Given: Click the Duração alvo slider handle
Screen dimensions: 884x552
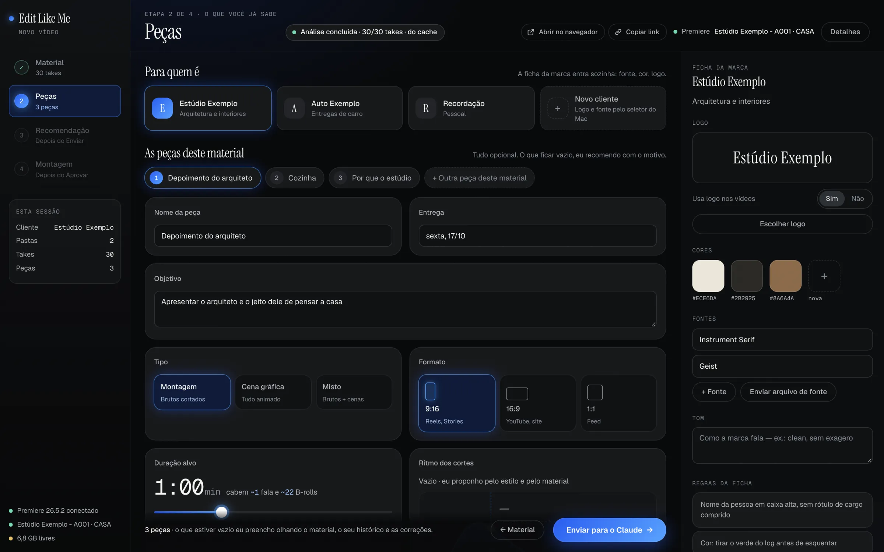Looking at the screenshot, I should pyautogui.click(x=221, y=512).
